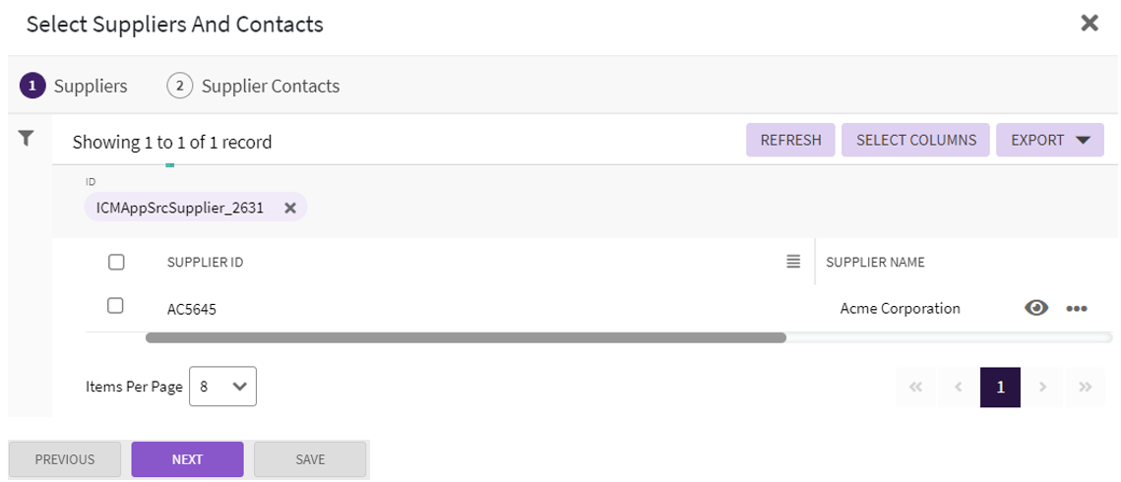The image size is (1121, 482).
Task: Jump to last page of results
Action: coord(1086,388)
